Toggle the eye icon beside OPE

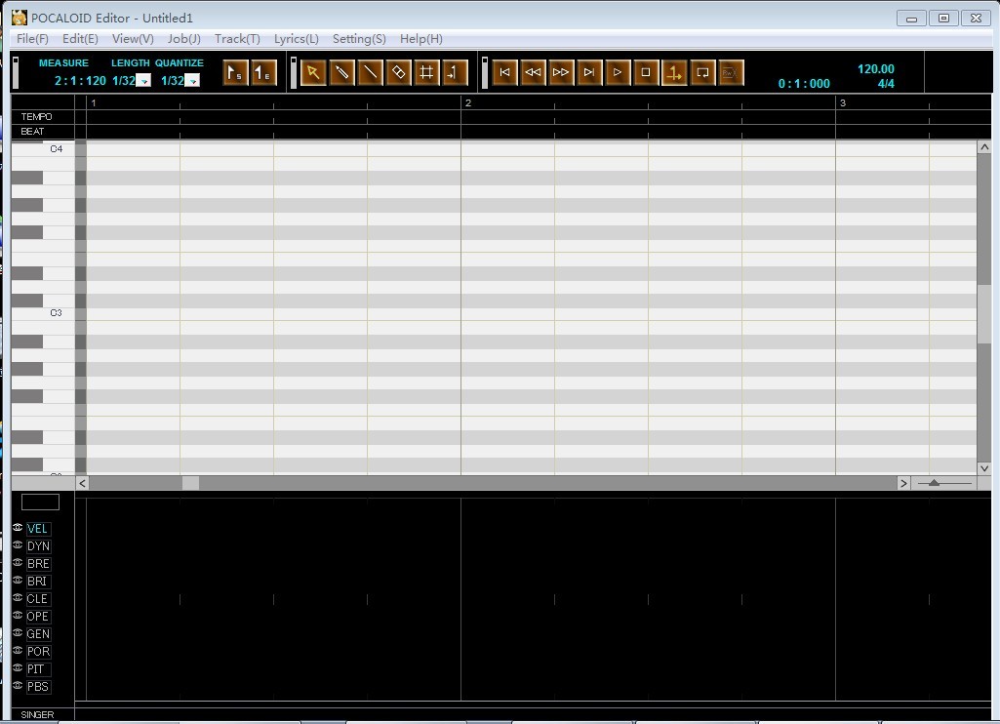point(18,616)
